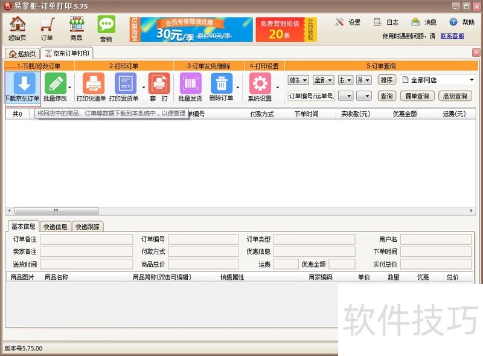483x356 pixels.
Task: Click the 打印发货单 icon
Action: tap(125, 85)
